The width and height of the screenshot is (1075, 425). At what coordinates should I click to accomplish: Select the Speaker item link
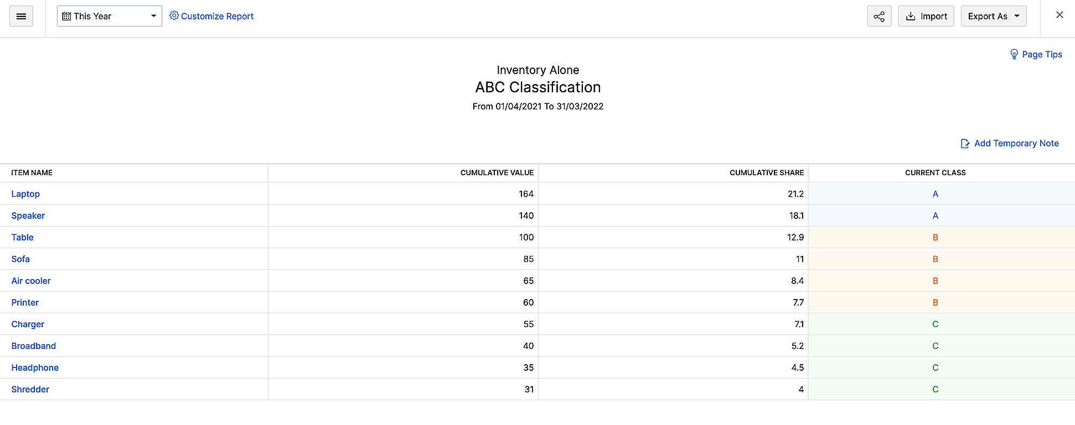tap(28, 216)
